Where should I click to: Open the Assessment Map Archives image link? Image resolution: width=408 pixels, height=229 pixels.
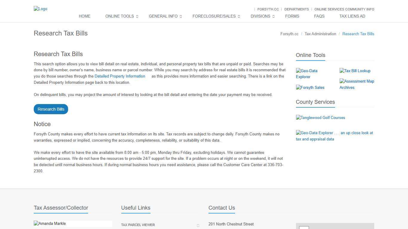point(357,84)
